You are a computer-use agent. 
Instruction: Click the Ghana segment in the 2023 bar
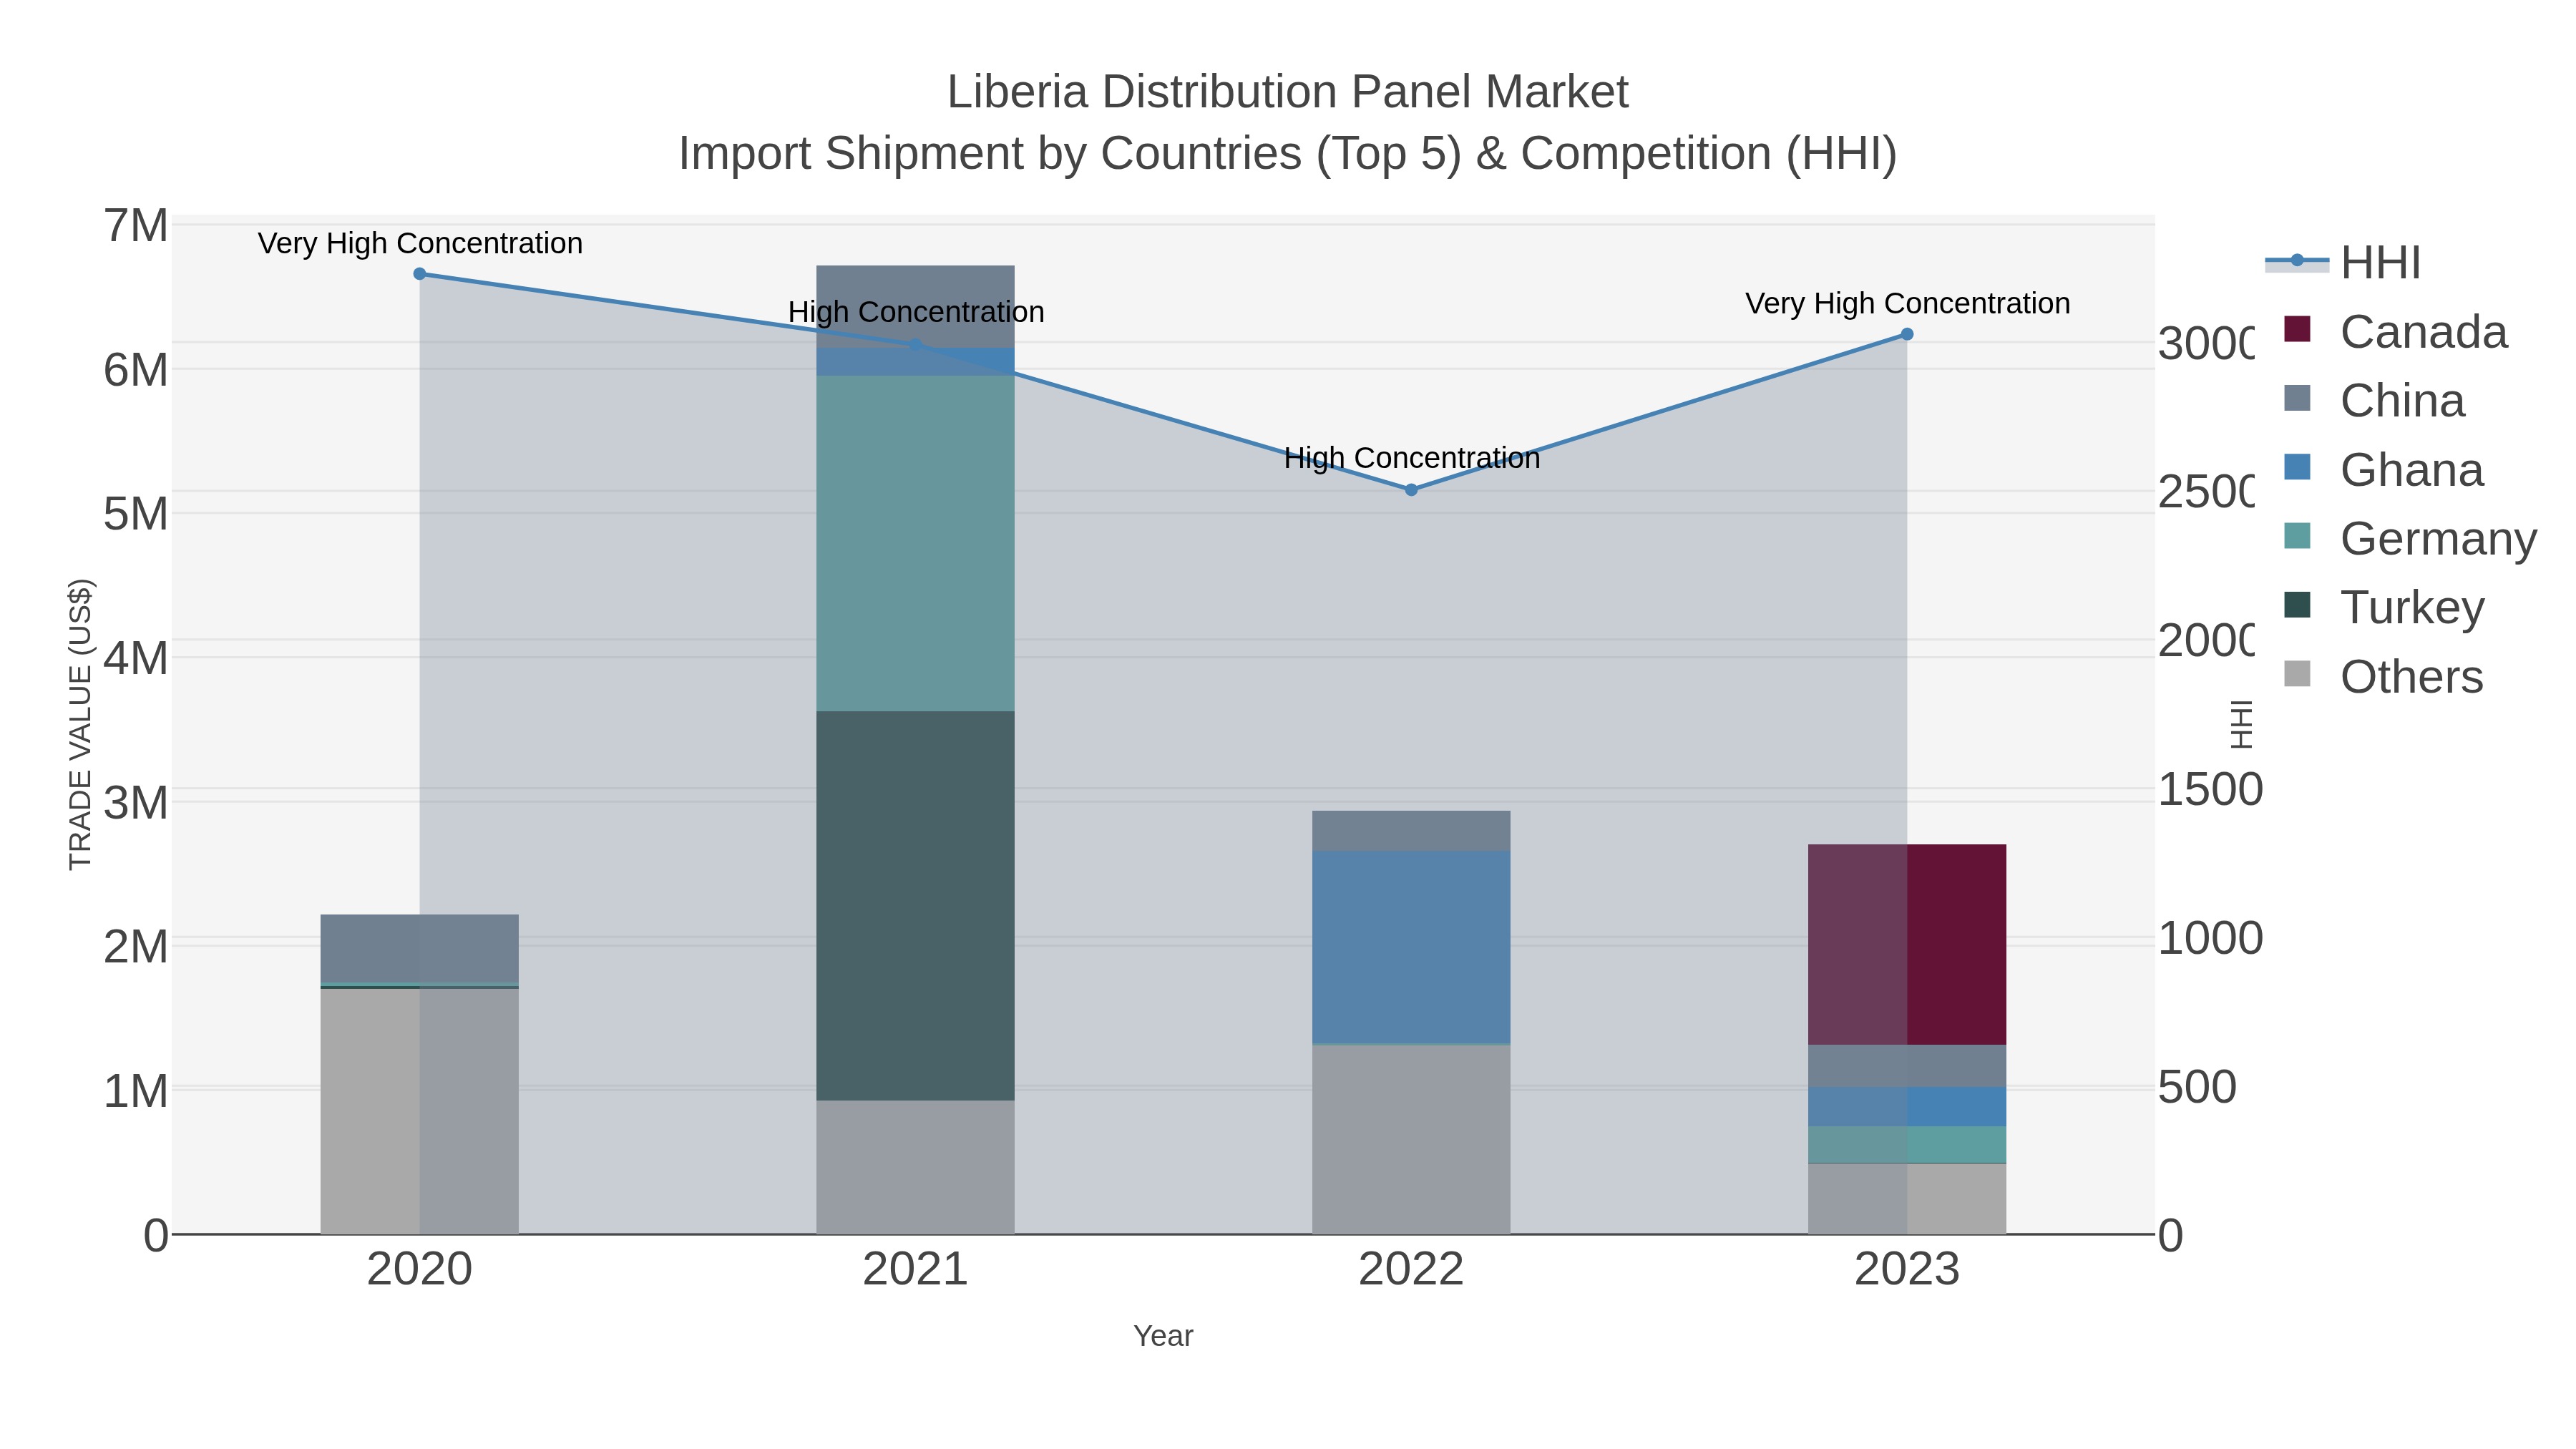point(1907,1107)
